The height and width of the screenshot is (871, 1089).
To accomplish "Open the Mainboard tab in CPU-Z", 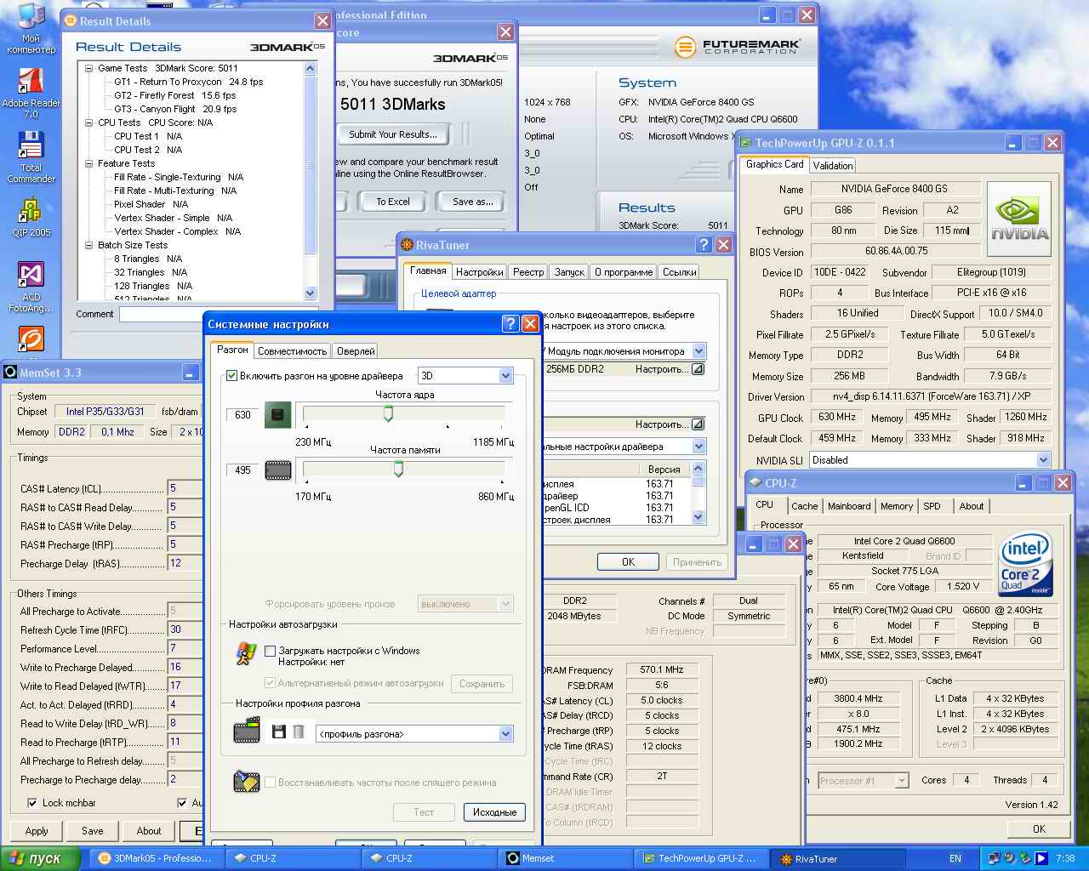I will (x=849, y=506).
